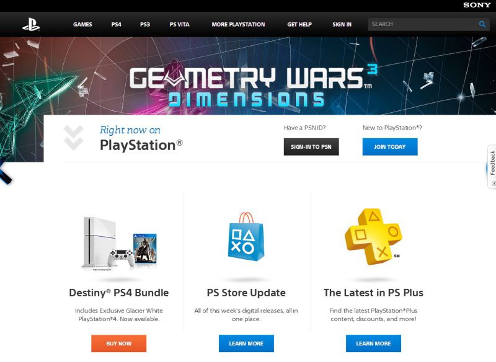Click the Join Today button
The width and height of the screenshot is (496, 362).
[390, 147]
